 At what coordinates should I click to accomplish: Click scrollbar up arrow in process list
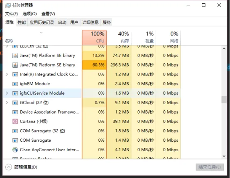pyautogui.click(x=224, y=49)
